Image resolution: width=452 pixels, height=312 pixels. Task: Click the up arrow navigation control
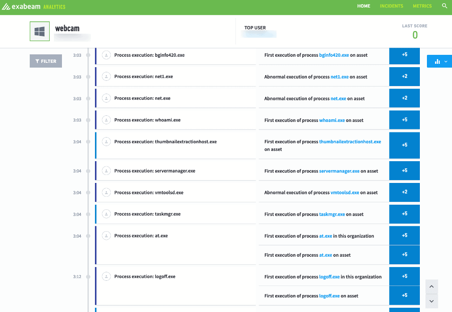point(432,286)
